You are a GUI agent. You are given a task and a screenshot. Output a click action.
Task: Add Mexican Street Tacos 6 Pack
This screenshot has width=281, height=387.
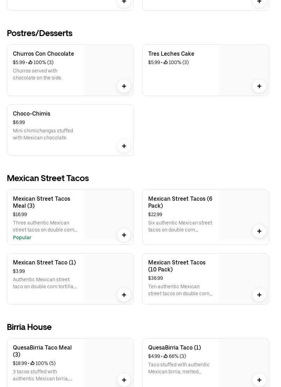(x=259, y=231)
